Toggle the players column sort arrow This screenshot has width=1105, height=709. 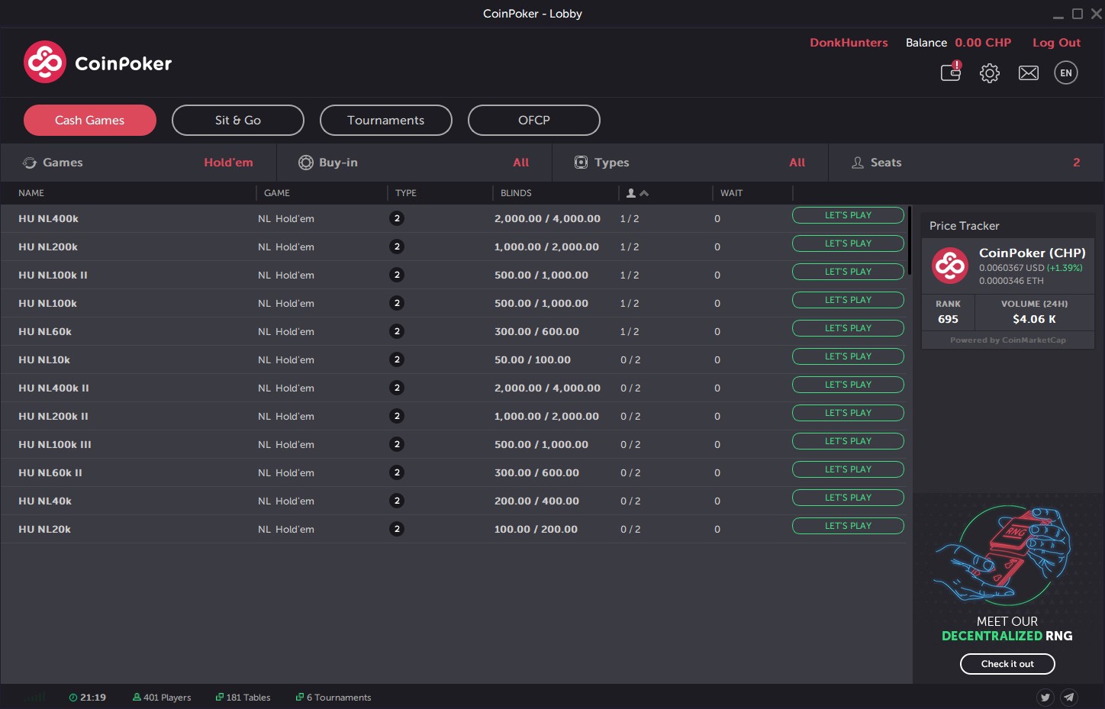(x=645, y=193)
